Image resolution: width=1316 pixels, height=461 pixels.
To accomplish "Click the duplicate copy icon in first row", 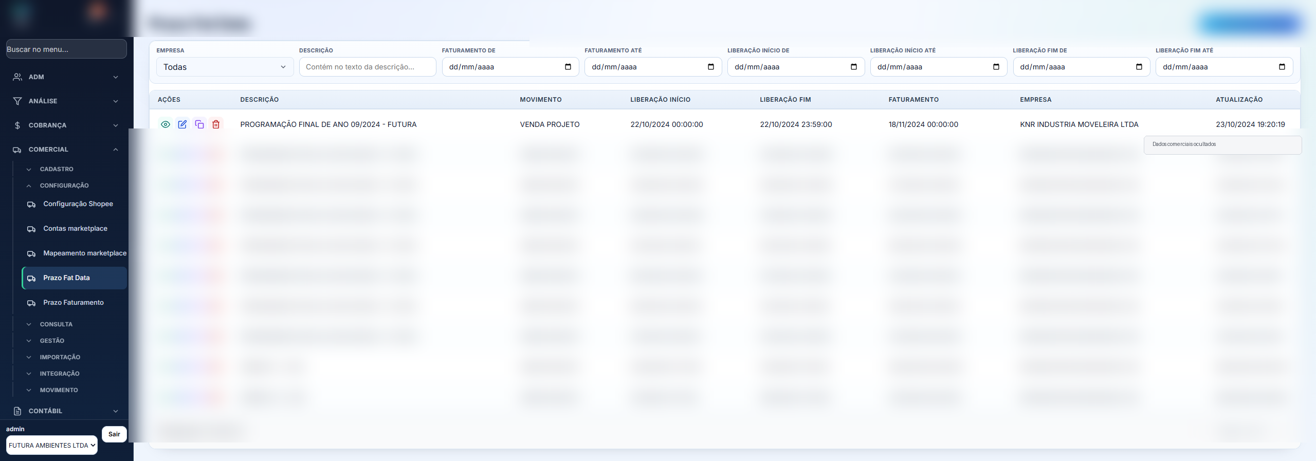I will coord(199,124).
